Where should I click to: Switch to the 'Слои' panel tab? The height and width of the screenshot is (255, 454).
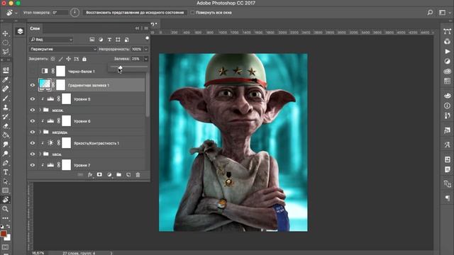pos(35,28)
